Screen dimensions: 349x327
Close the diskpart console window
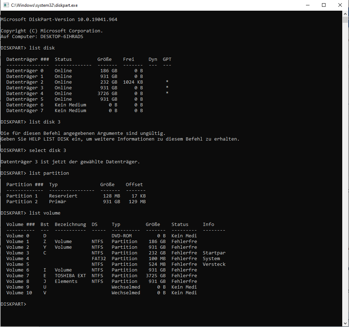pos(340,5)
